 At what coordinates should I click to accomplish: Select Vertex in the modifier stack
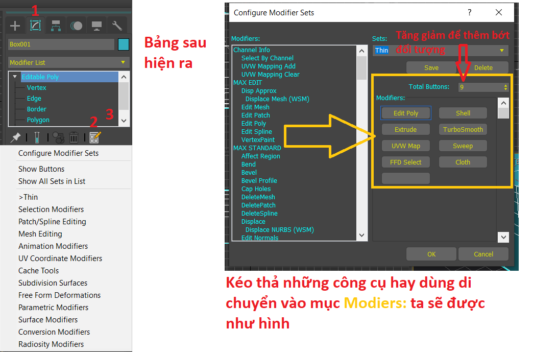click(36, 87)
